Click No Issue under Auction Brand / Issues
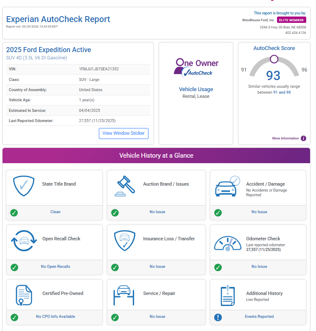Screen dimensions: 316x331 157,212
